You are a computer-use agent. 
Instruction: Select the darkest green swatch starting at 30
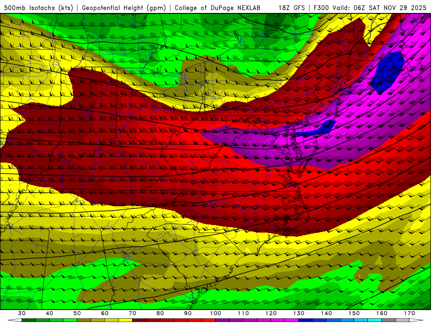[x=29, y=320]
